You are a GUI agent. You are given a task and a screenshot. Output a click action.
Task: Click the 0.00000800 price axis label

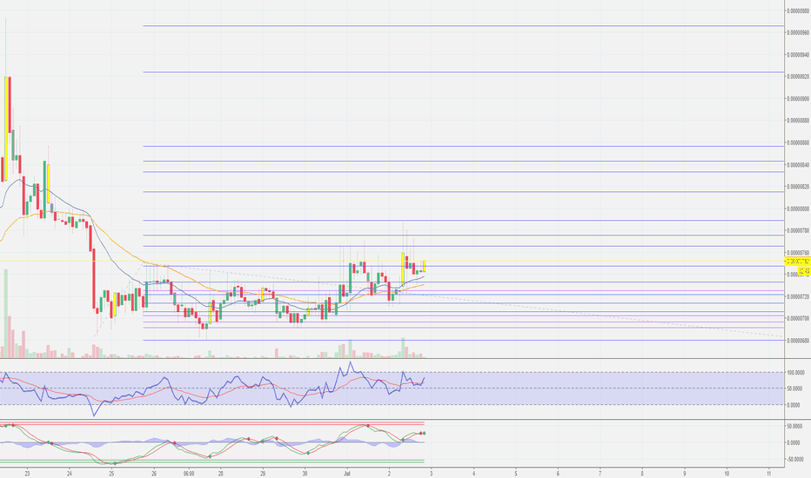pyautogui.click(x=798, y=209)
